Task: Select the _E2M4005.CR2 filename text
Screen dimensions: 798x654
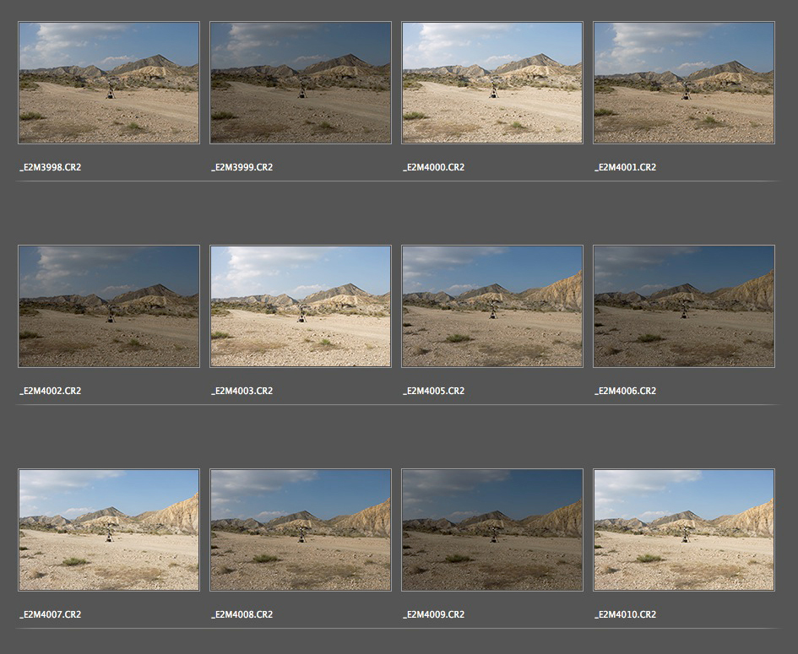Action: pyautogui.click(x=434, y=391)
